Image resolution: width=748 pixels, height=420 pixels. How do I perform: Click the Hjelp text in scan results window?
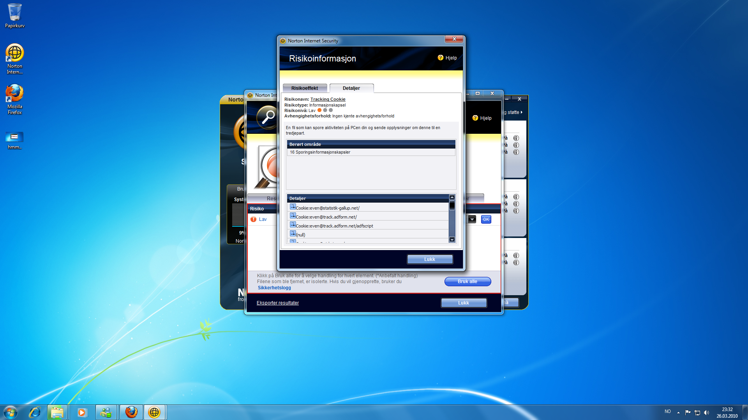tap(486, 118)
